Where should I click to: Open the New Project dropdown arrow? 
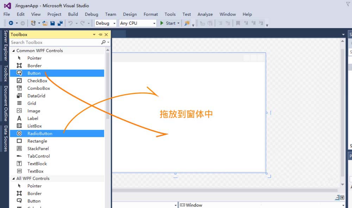39,23
